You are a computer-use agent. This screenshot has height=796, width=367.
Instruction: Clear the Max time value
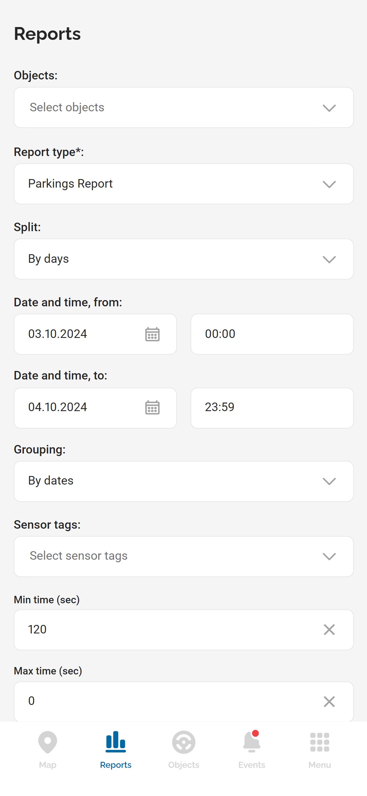pyautogui.click(x=329, y=701)
